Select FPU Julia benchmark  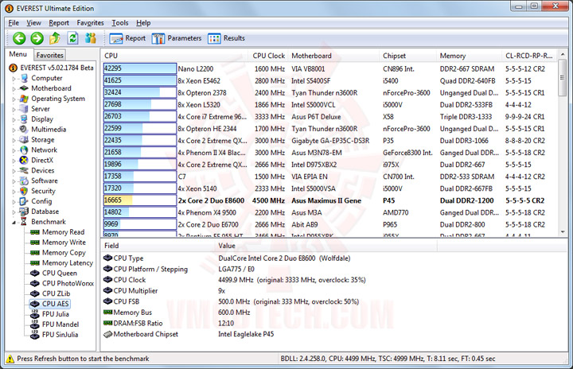tap(55, 314)
